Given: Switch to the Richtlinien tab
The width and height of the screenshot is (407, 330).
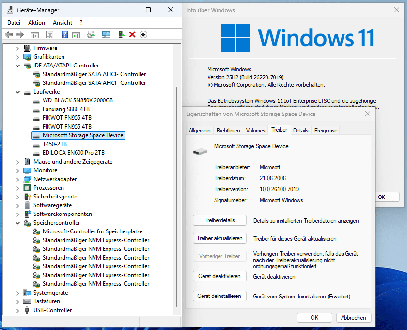Looking at the screenshot, I should tap(228, 130).
